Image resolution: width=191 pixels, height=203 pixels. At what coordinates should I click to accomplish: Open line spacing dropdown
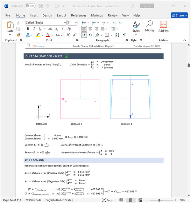pyautogui.click(x=117, y=29)
